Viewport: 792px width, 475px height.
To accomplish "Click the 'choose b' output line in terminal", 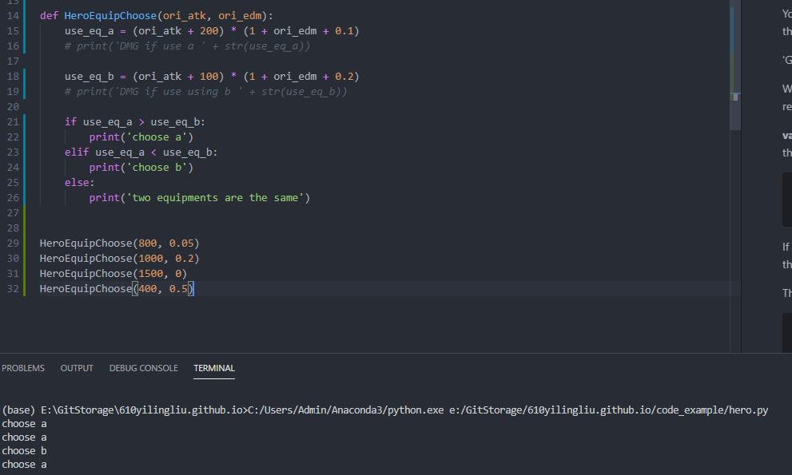I will pyautogui.click(x=23, y=450).
